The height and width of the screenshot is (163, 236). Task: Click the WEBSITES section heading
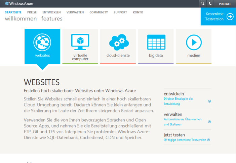[42, 82]
